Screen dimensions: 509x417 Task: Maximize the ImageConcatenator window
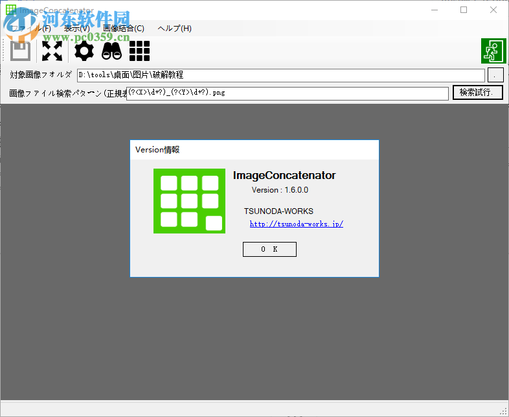(464, 10)
